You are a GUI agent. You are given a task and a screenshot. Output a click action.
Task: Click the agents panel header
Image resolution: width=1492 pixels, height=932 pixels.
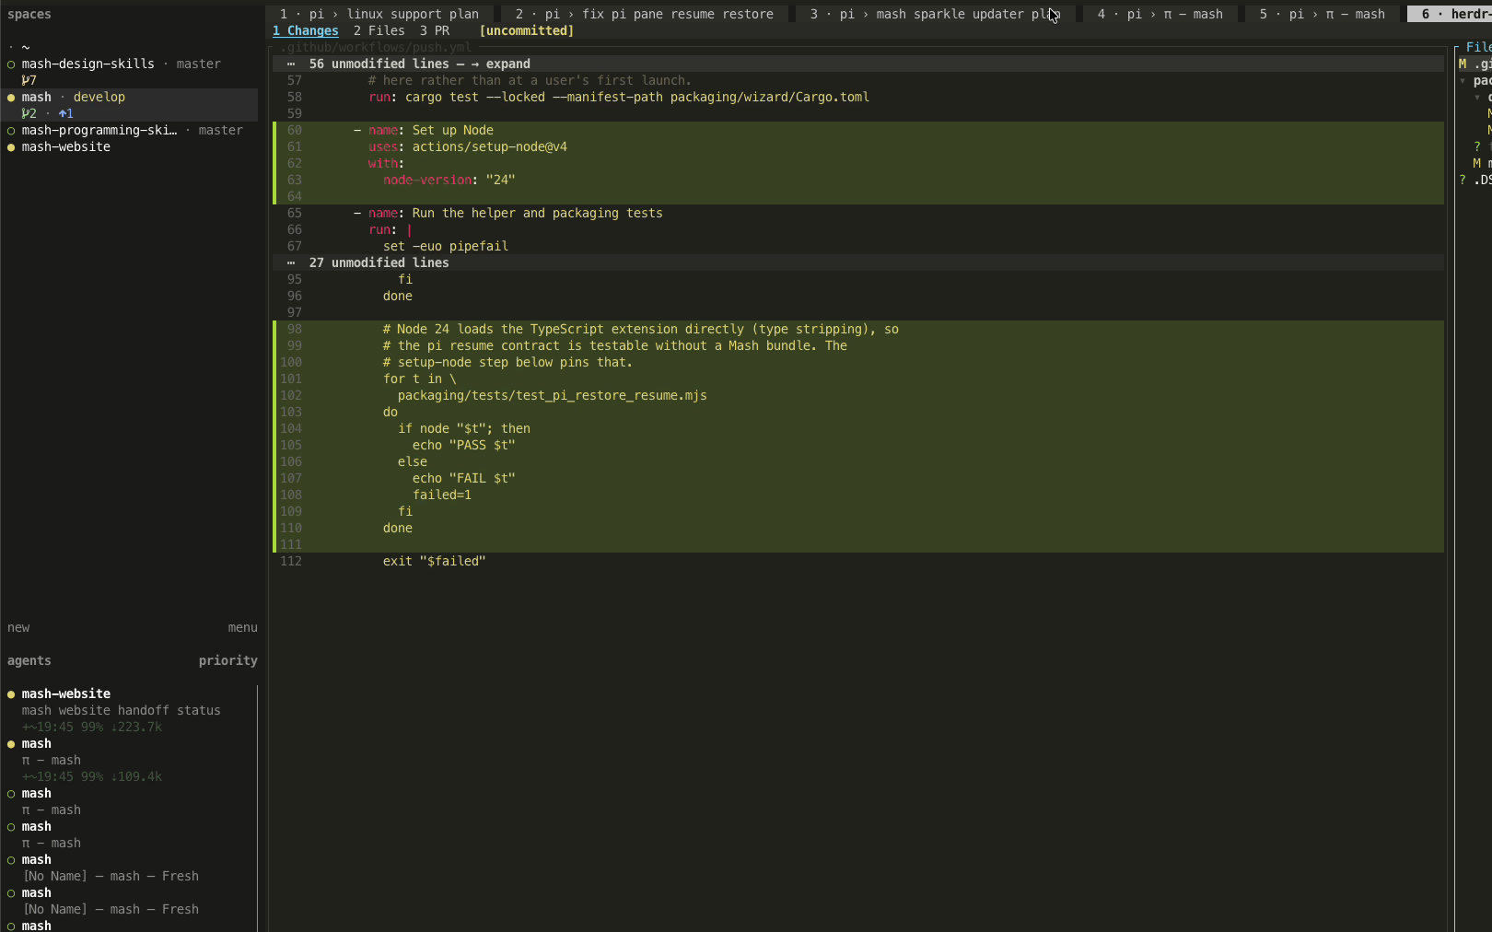pyautogui.click(x=29, y=661)
